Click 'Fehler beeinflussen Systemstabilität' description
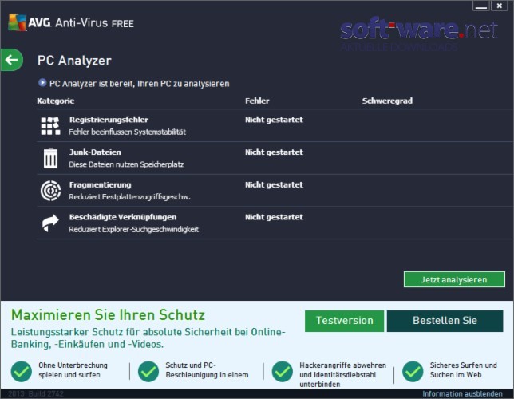Screen dimensions: 514x399 (x=128, y=132)
